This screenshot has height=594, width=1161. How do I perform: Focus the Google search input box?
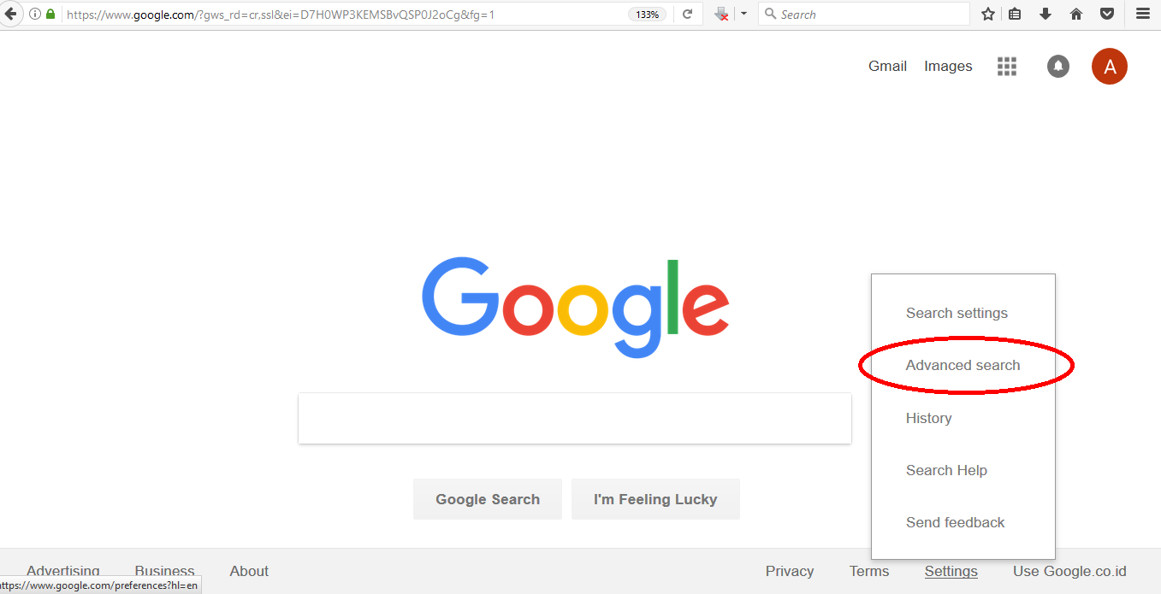(575, 418)
